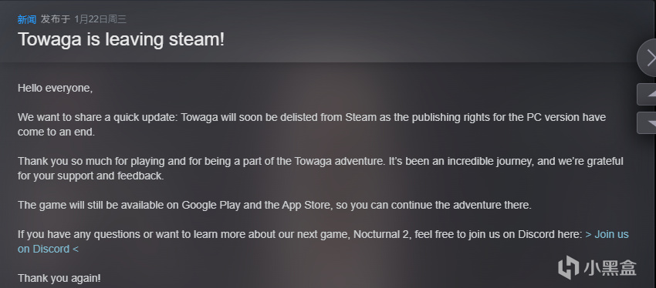This screenshot has width=656, height=288.
Task: Click the upward triangle arrow button
Action: click(647, 94)
